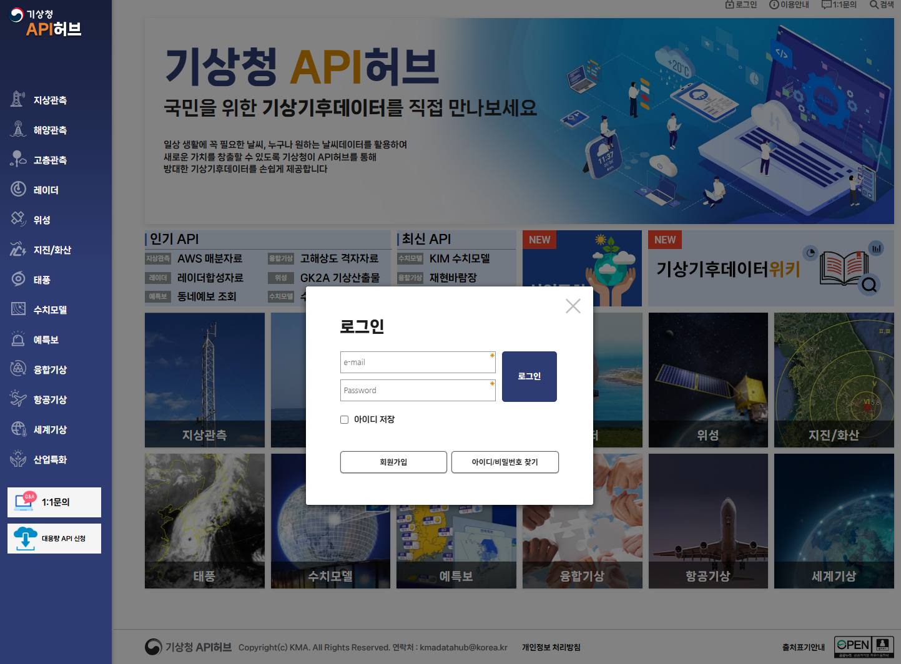Click the 위성 satellite icon in sidebar
The image size is (901, 664).
pos(18,219)
